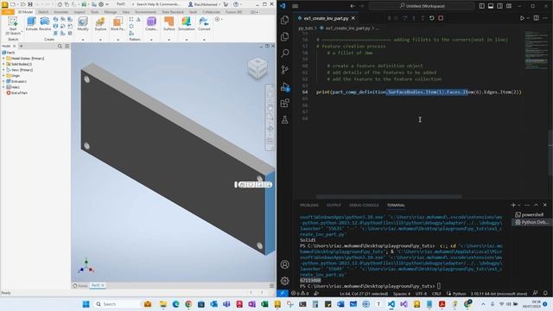Open the Surface tools icon
The height and width of the screenshot is (311, 553).
coord(169,24)
